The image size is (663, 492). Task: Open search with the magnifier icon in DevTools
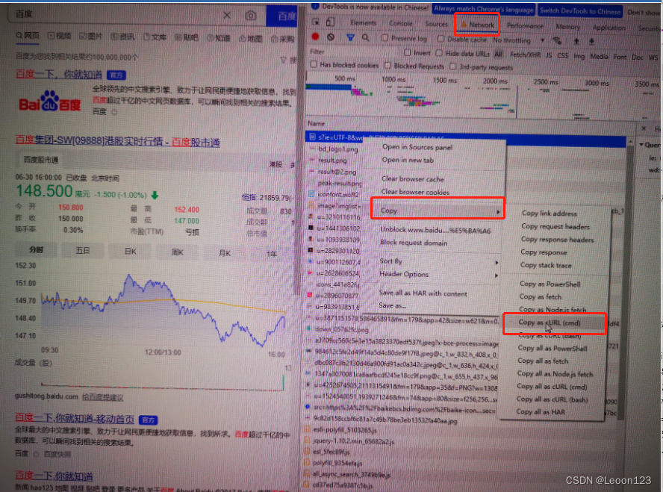(x=366, y=37)
